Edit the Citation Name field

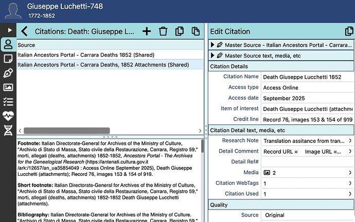tap(307, 77)
